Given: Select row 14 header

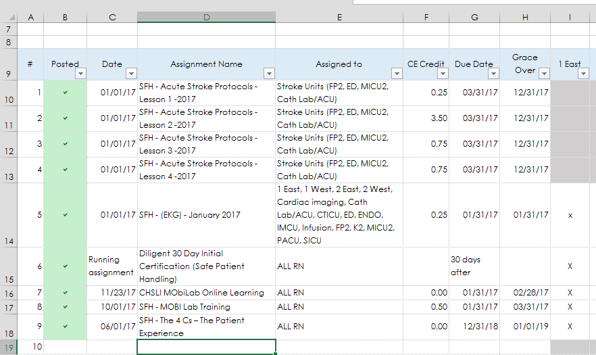Looking at the screenshot, I should [9, 215].
